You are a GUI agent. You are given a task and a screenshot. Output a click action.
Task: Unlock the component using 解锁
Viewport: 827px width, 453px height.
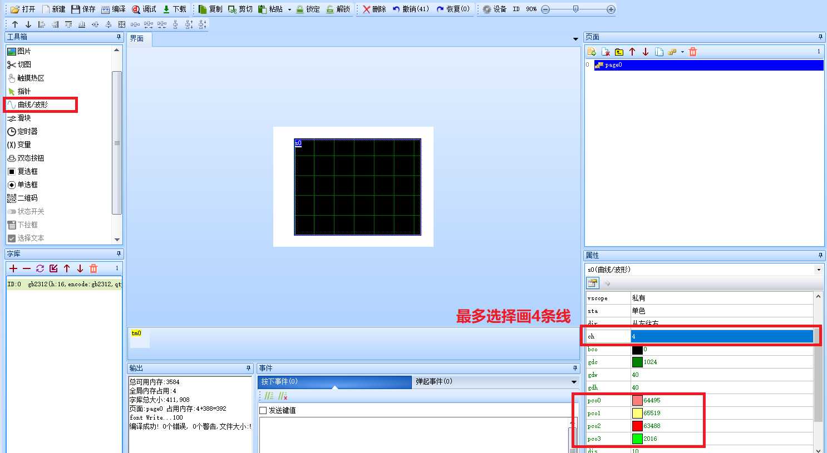pyautogui.click(x=338, y=9)
